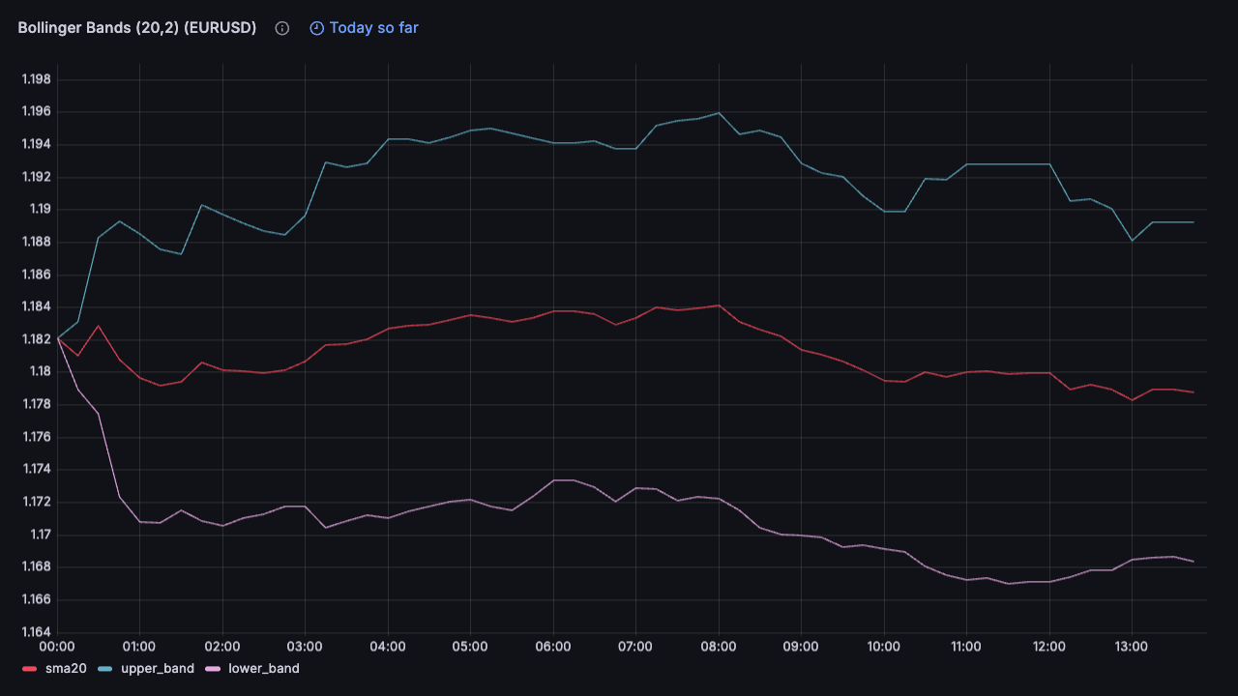Click the "Today so far" time range link
This screenshot has width=1238, height=696.
click(373, 28)
